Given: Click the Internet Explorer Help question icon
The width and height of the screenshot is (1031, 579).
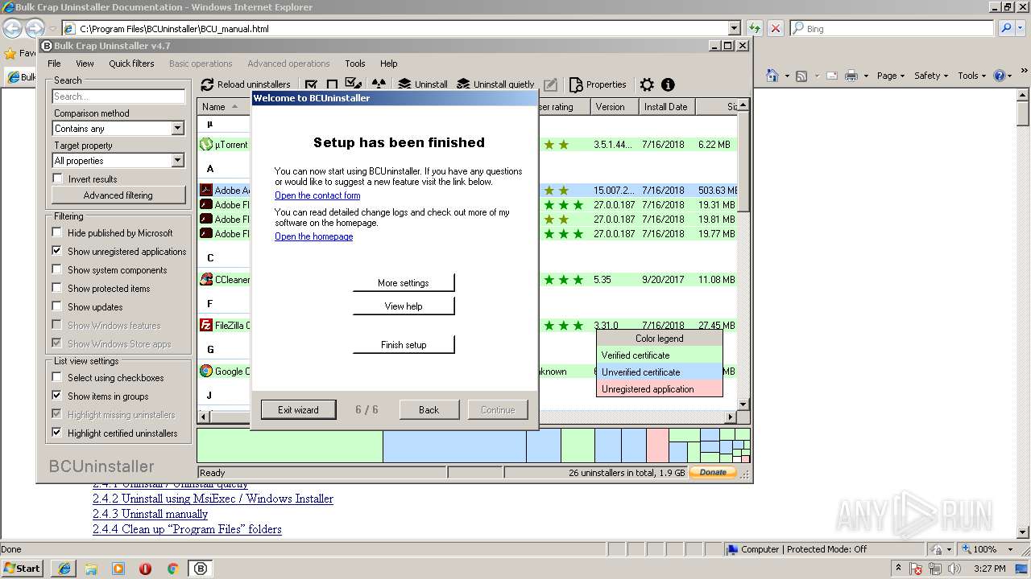Looking at the screenshot, I should [1000, 76].
